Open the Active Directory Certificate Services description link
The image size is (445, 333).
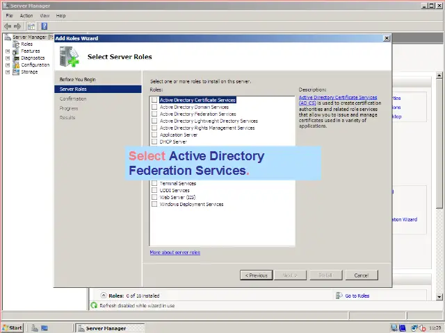[338, 100]
